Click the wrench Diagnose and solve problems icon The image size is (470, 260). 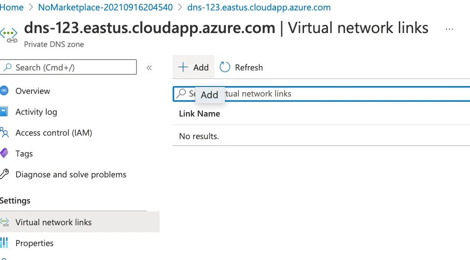(4, 174)
